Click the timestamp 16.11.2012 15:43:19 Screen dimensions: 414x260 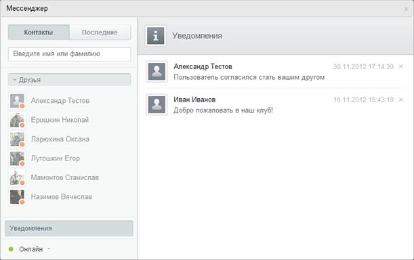click(x=364, y=100)
